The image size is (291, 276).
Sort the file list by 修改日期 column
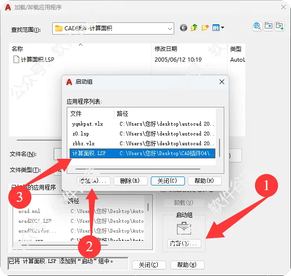click(x=166, y=49)
